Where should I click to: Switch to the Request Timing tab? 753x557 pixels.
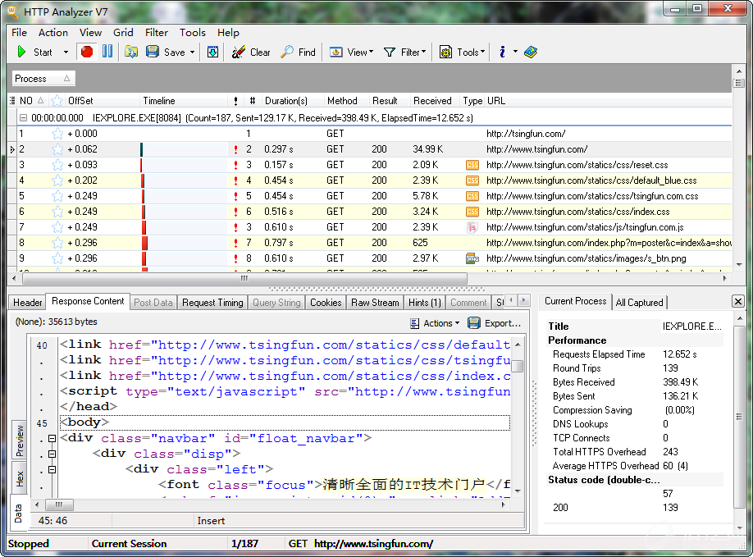(212, 303)
